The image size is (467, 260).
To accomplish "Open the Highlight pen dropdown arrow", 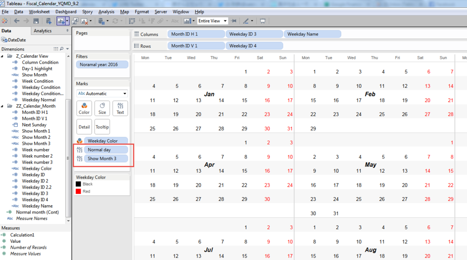I will pos(252,21).
